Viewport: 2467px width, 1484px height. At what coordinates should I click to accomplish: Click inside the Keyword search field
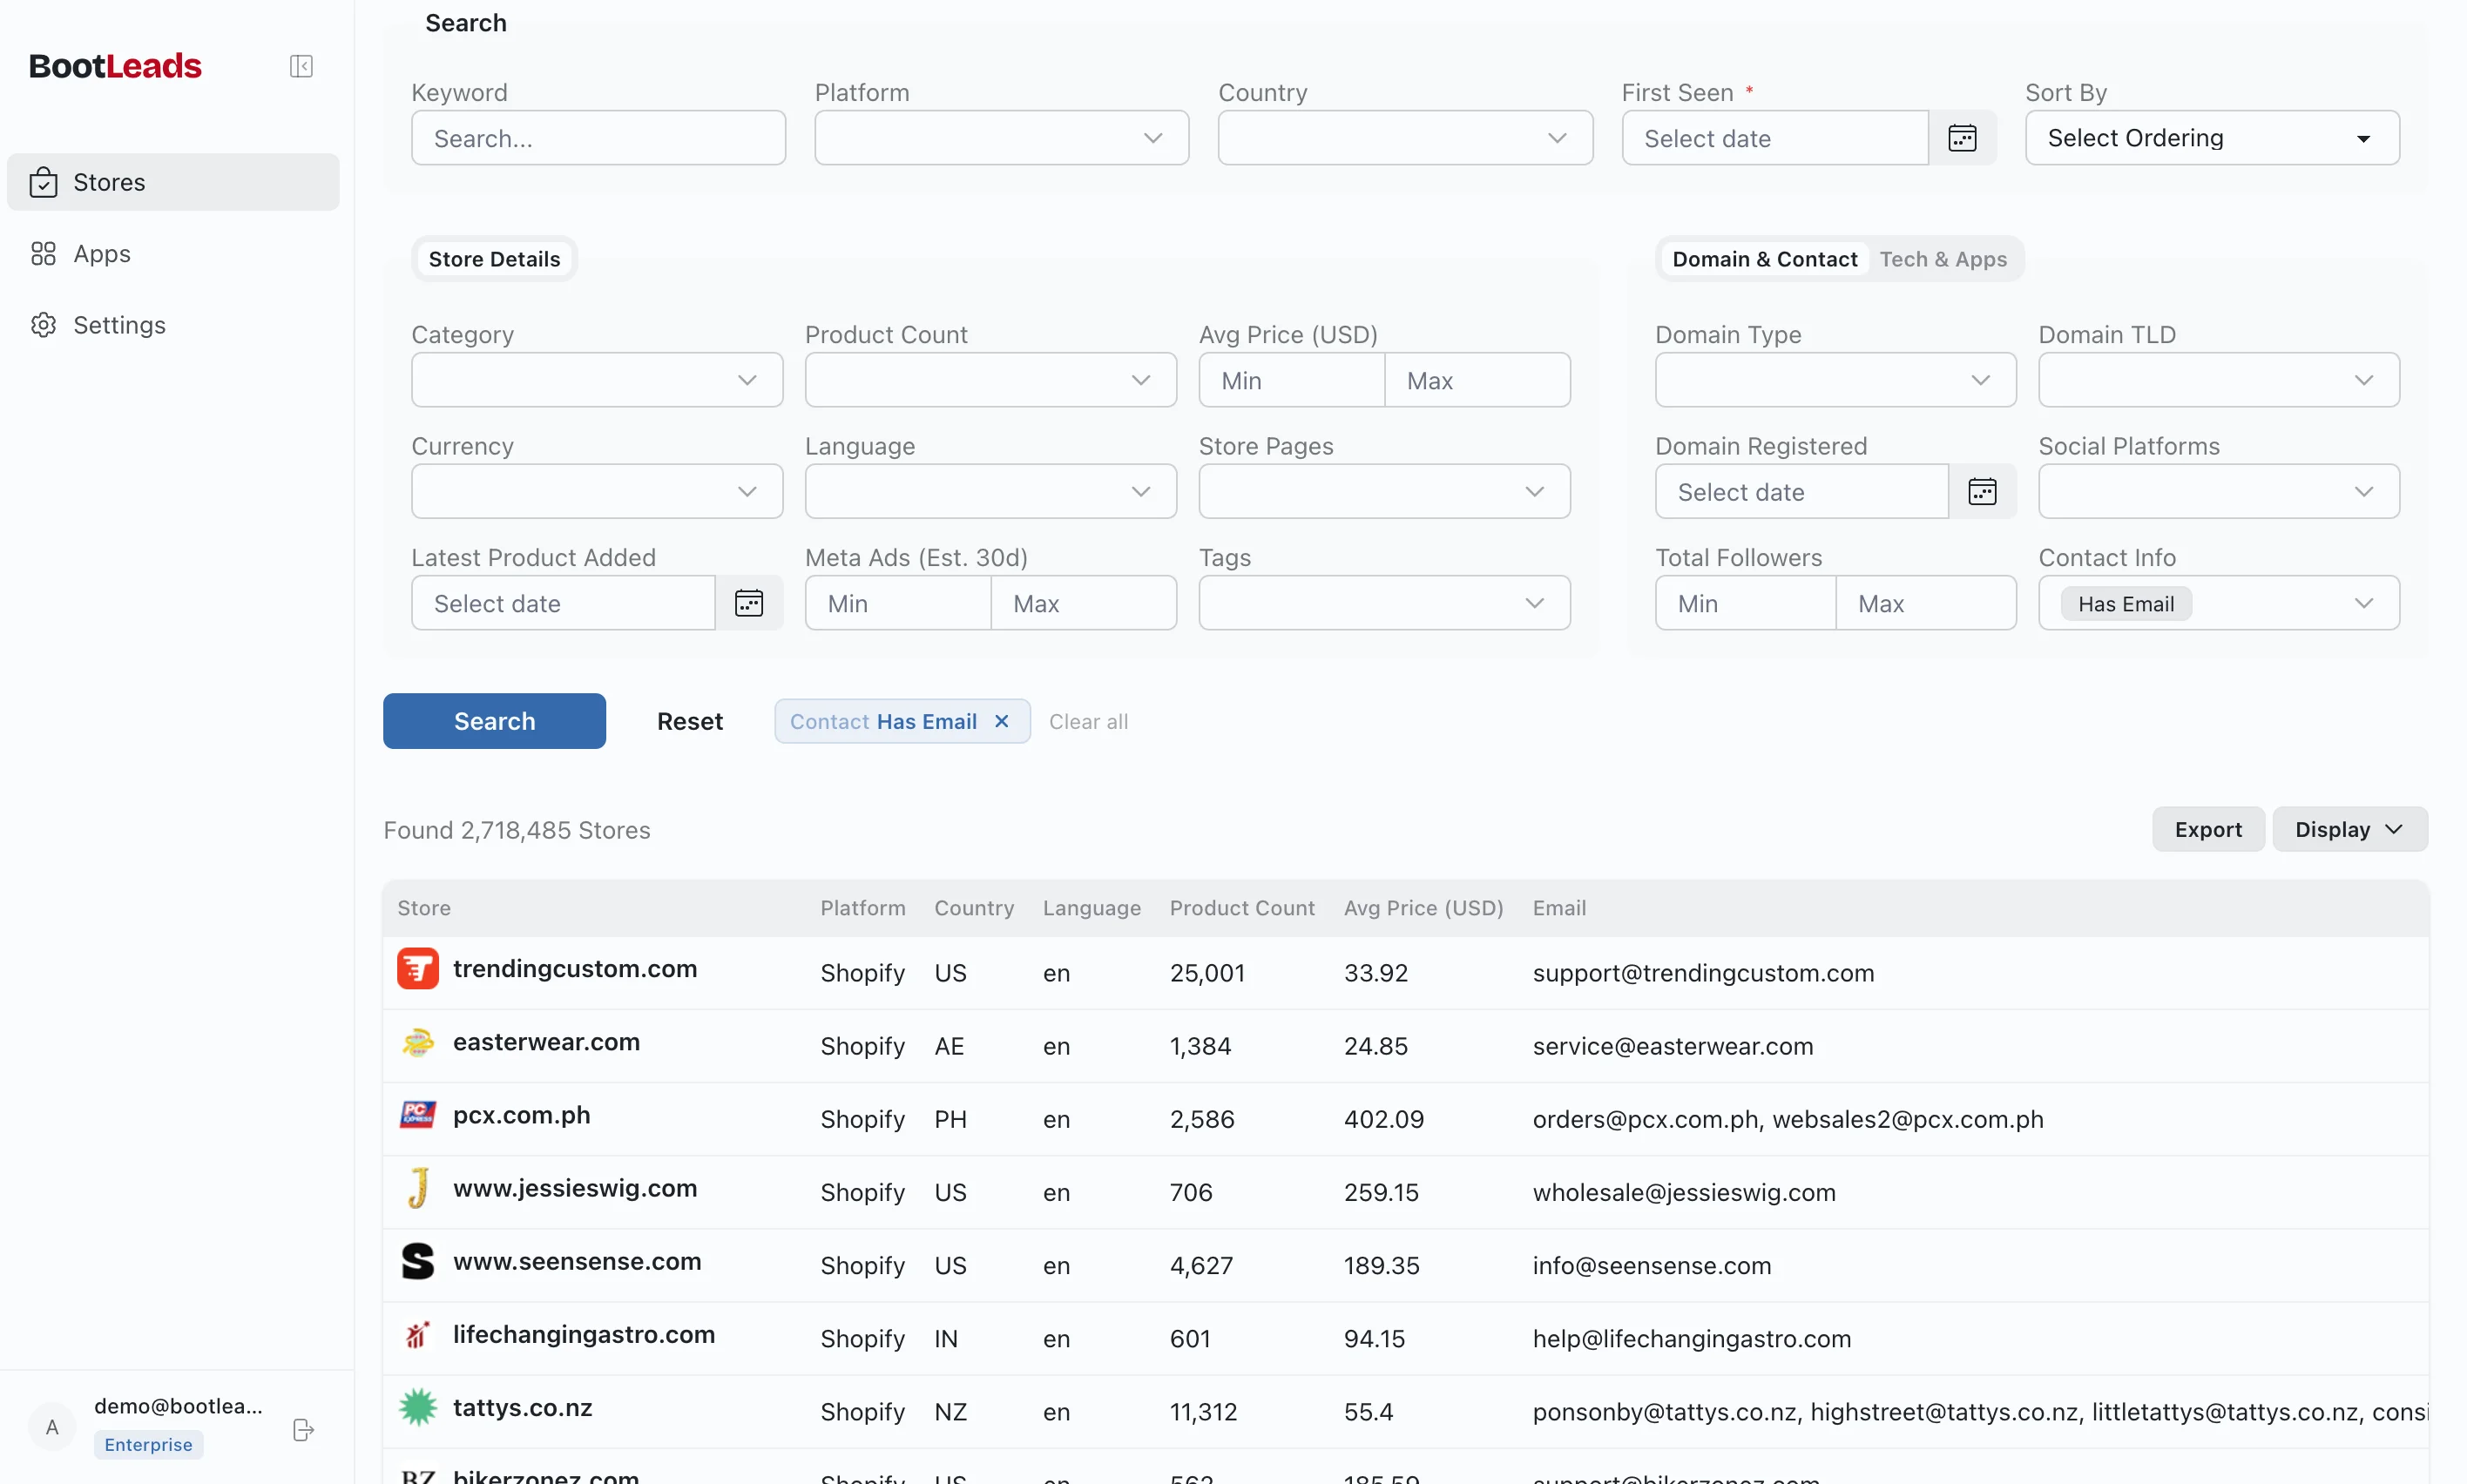[598, 137]
